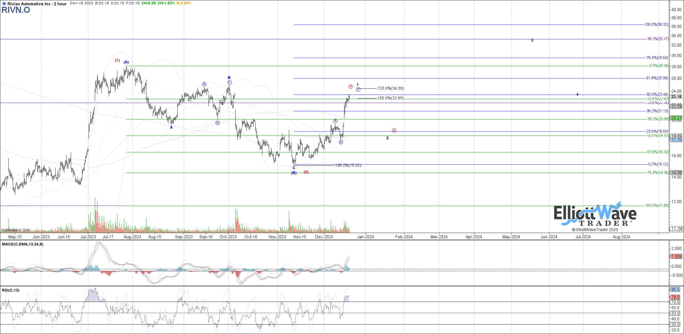Select the 123.6%(24.39) extension label

click(390, 88)
